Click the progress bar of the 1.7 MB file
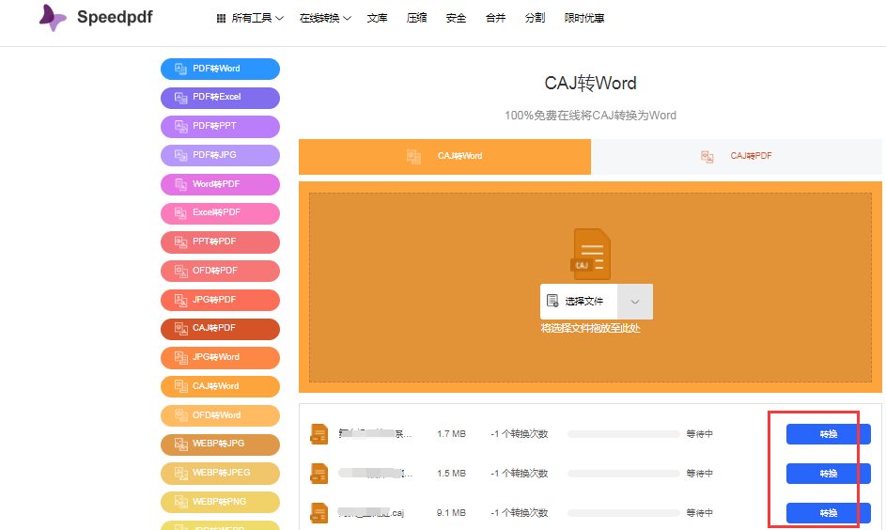This screenshot has width=886, height=530. pyautogui.click(x=623, y=434)
